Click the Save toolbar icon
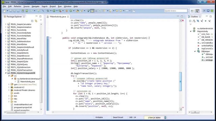 [x=10, y=11]
